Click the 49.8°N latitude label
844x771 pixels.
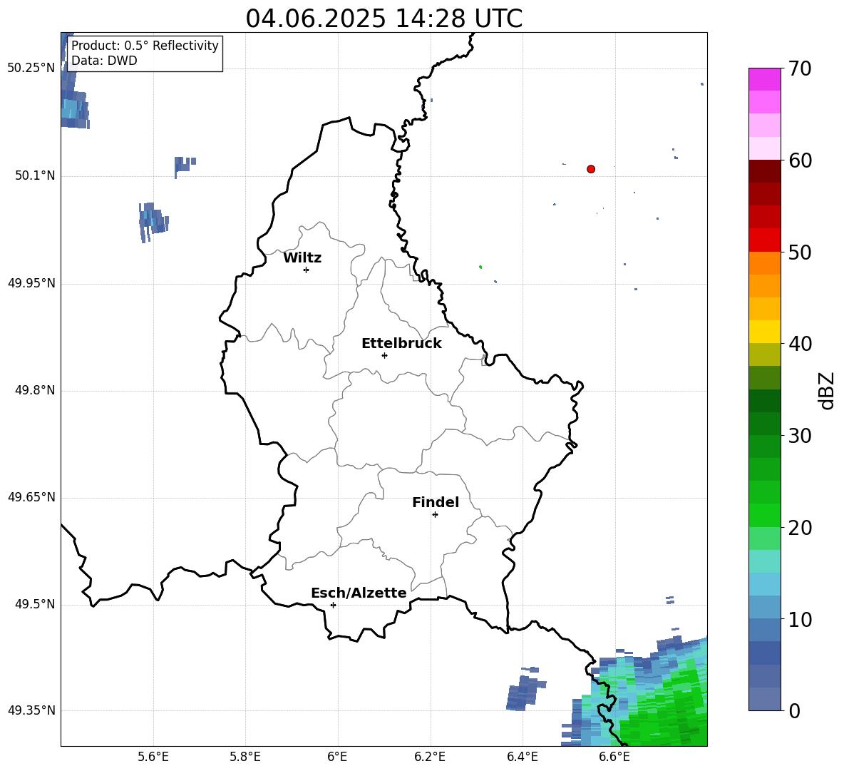pos(35,390)
